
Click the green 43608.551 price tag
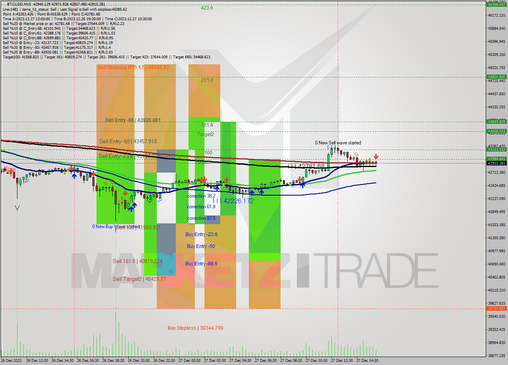496,131
